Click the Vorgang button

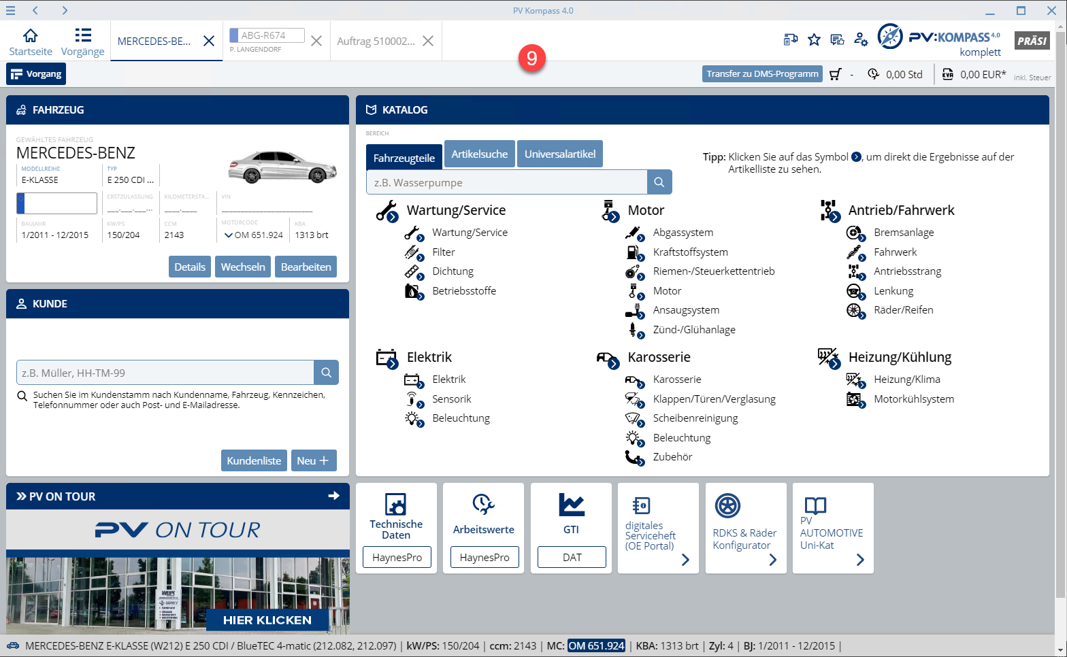click(36, 74)
